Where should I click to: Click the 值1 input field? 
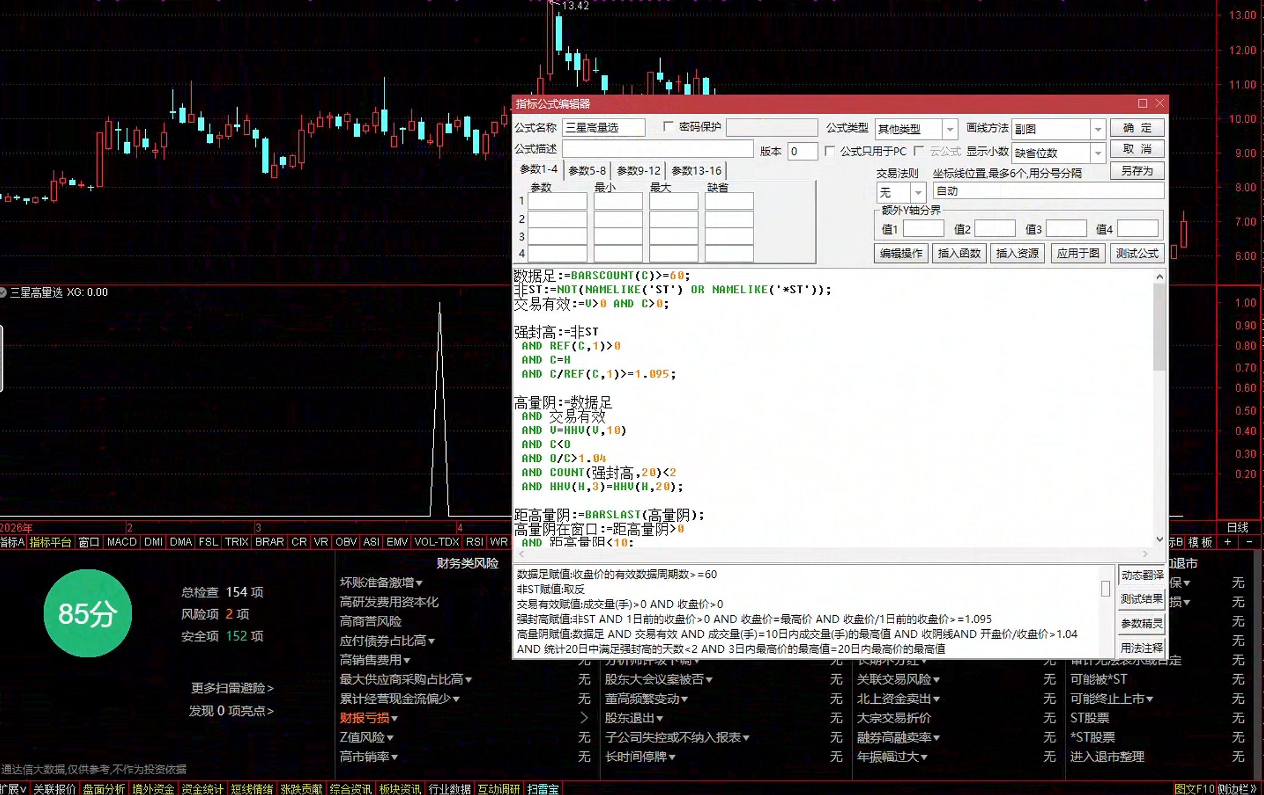pos(923,228)
